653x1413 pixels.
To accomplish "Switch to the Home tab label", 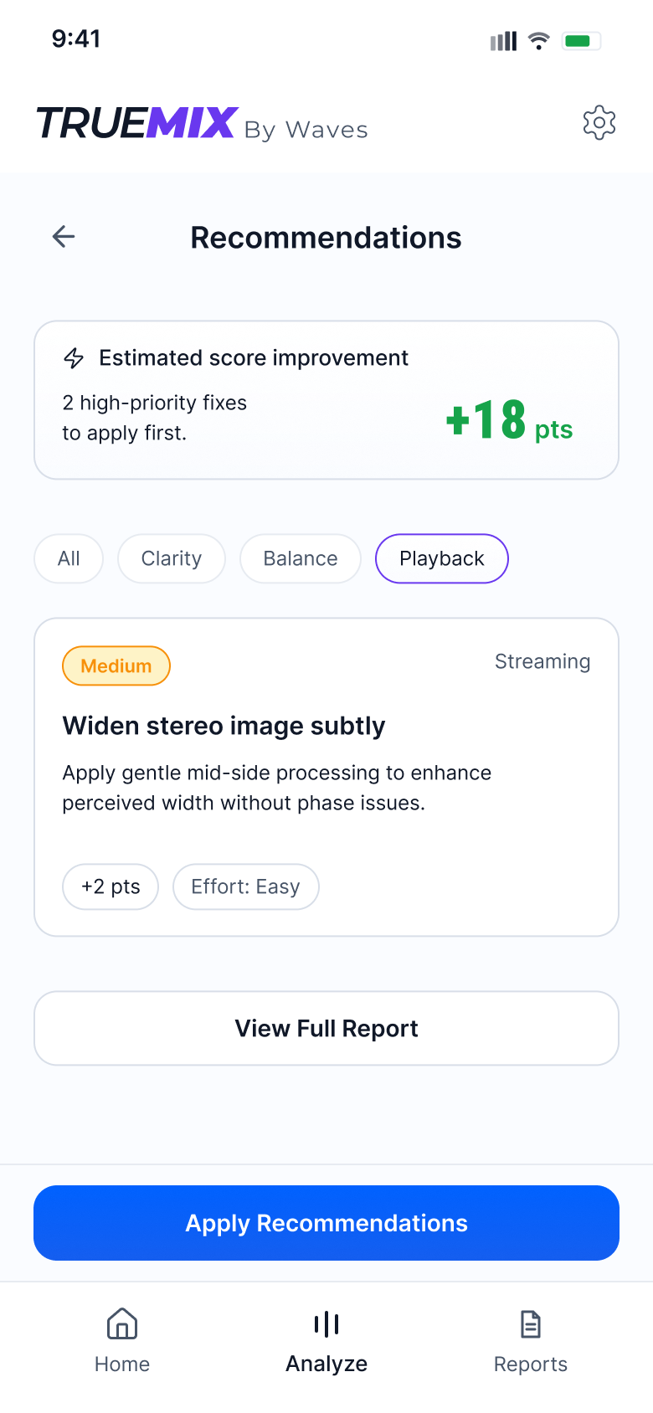I will click(122, 1364).
